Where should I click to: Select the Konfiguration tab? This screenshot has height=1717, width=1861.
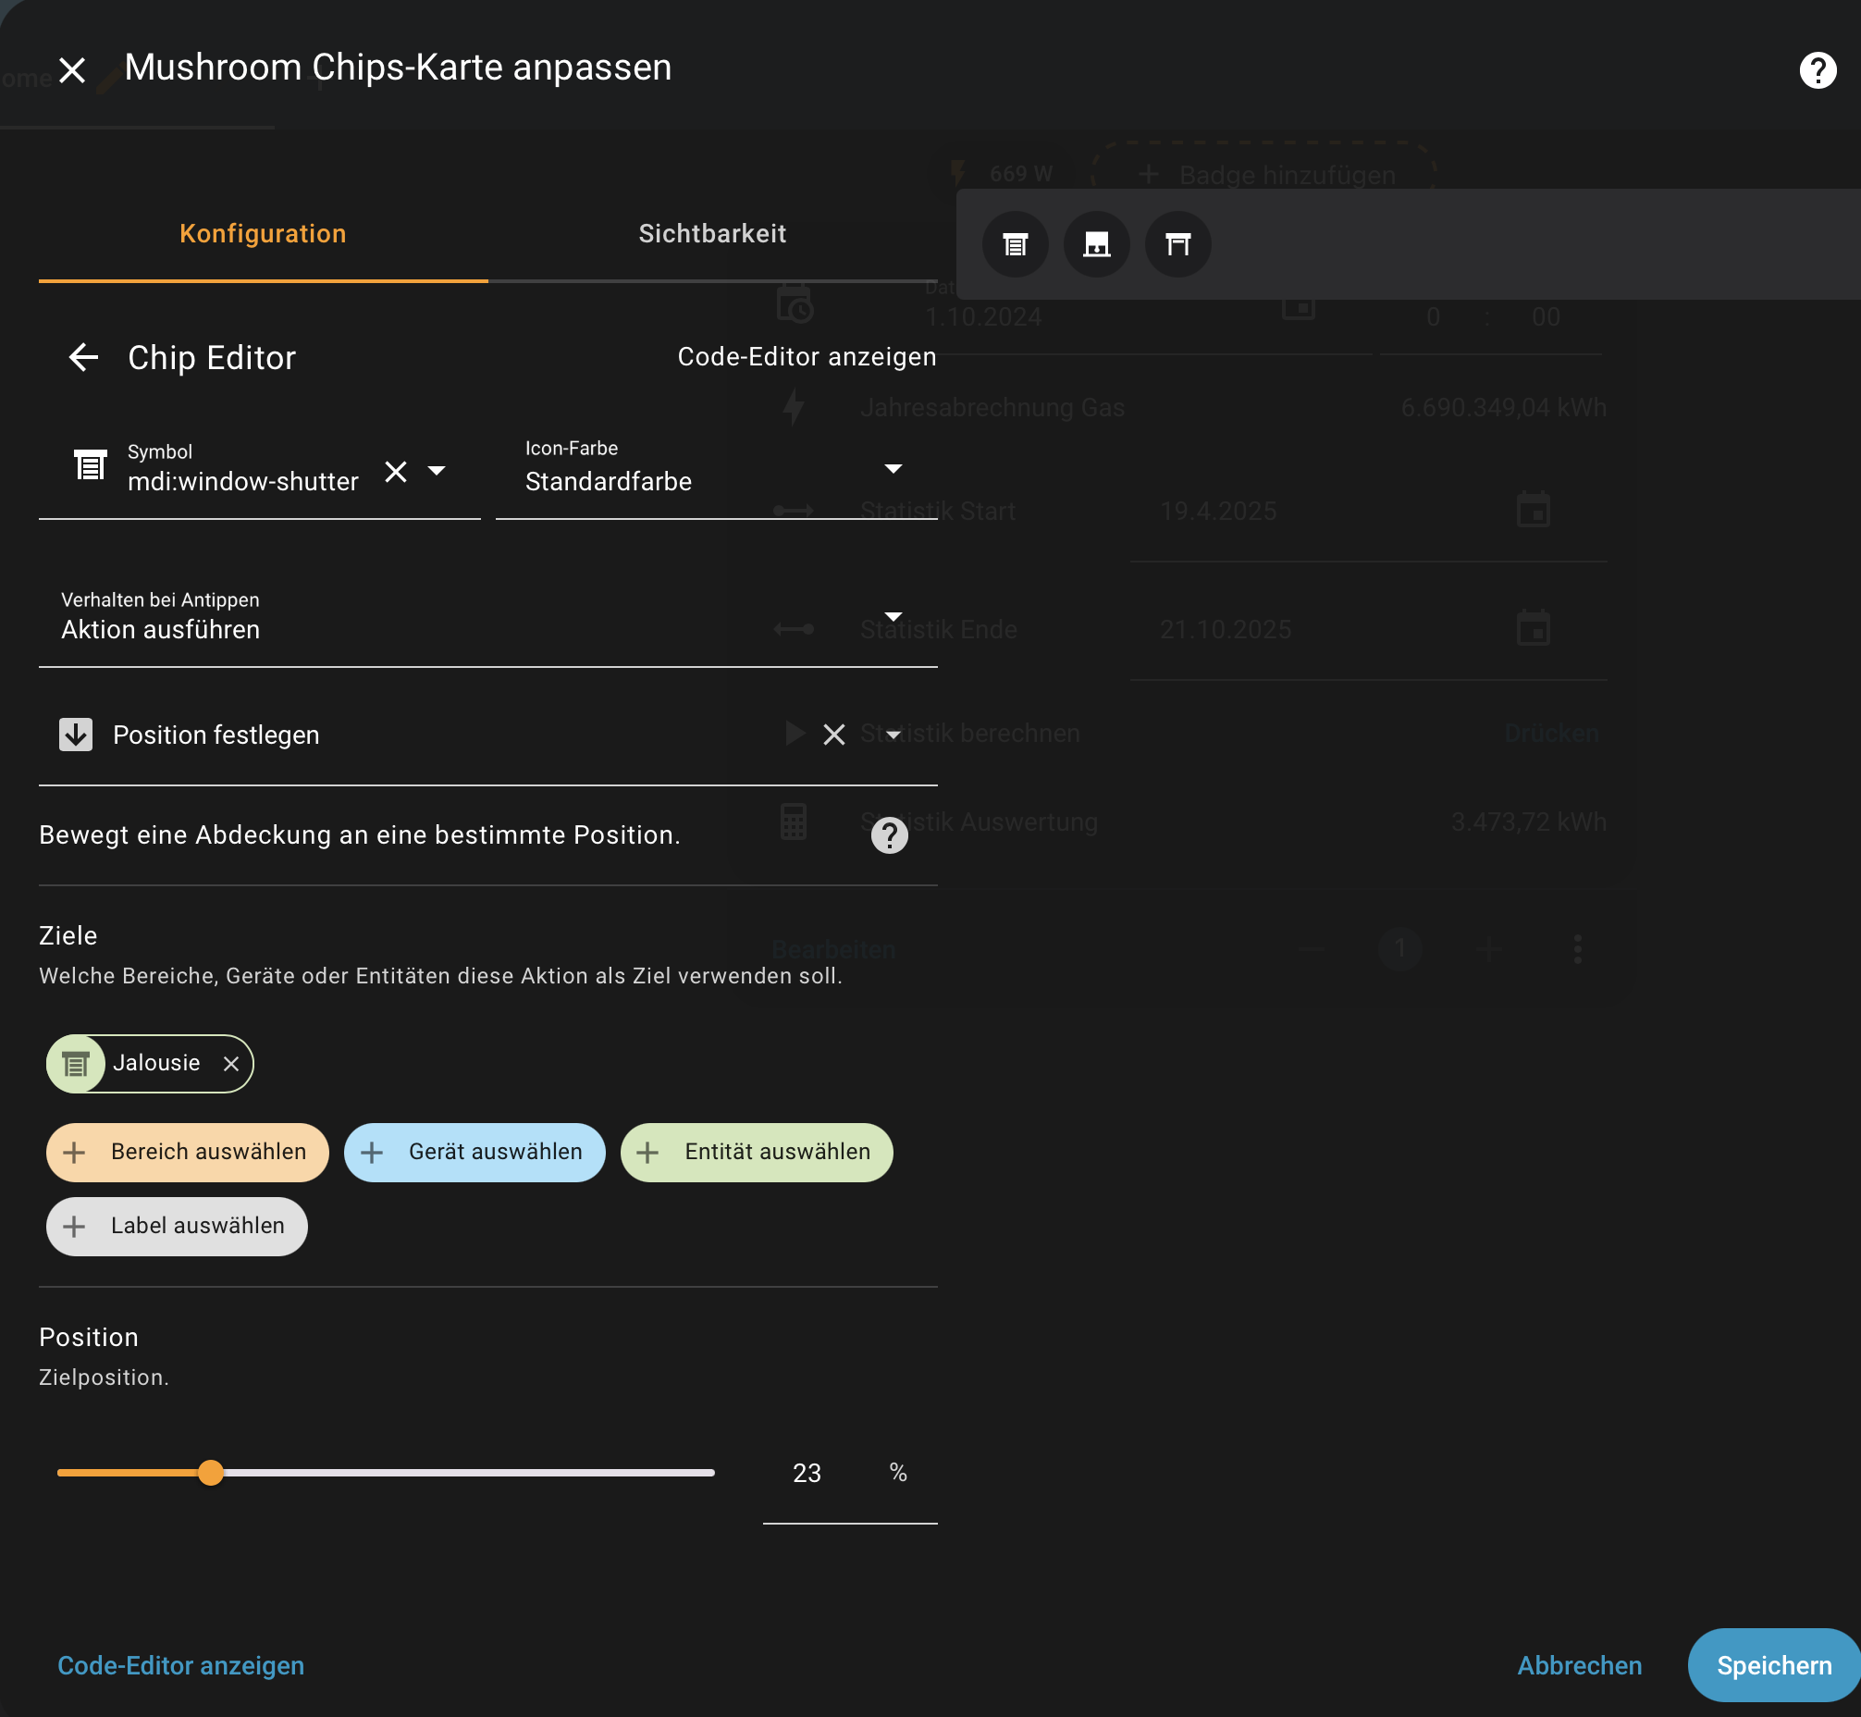click(263, 234)
